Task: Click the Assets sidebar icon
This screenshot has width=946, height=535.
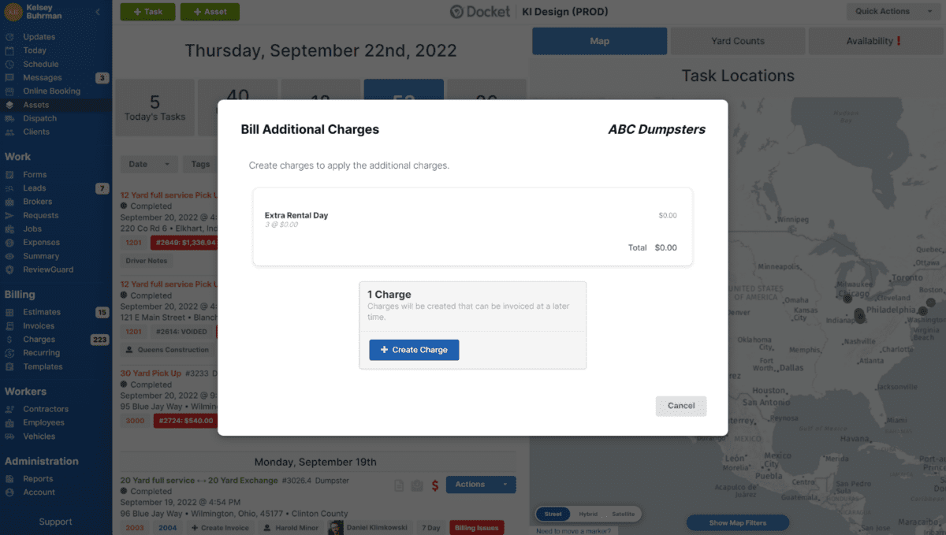Action: (9, 105)
